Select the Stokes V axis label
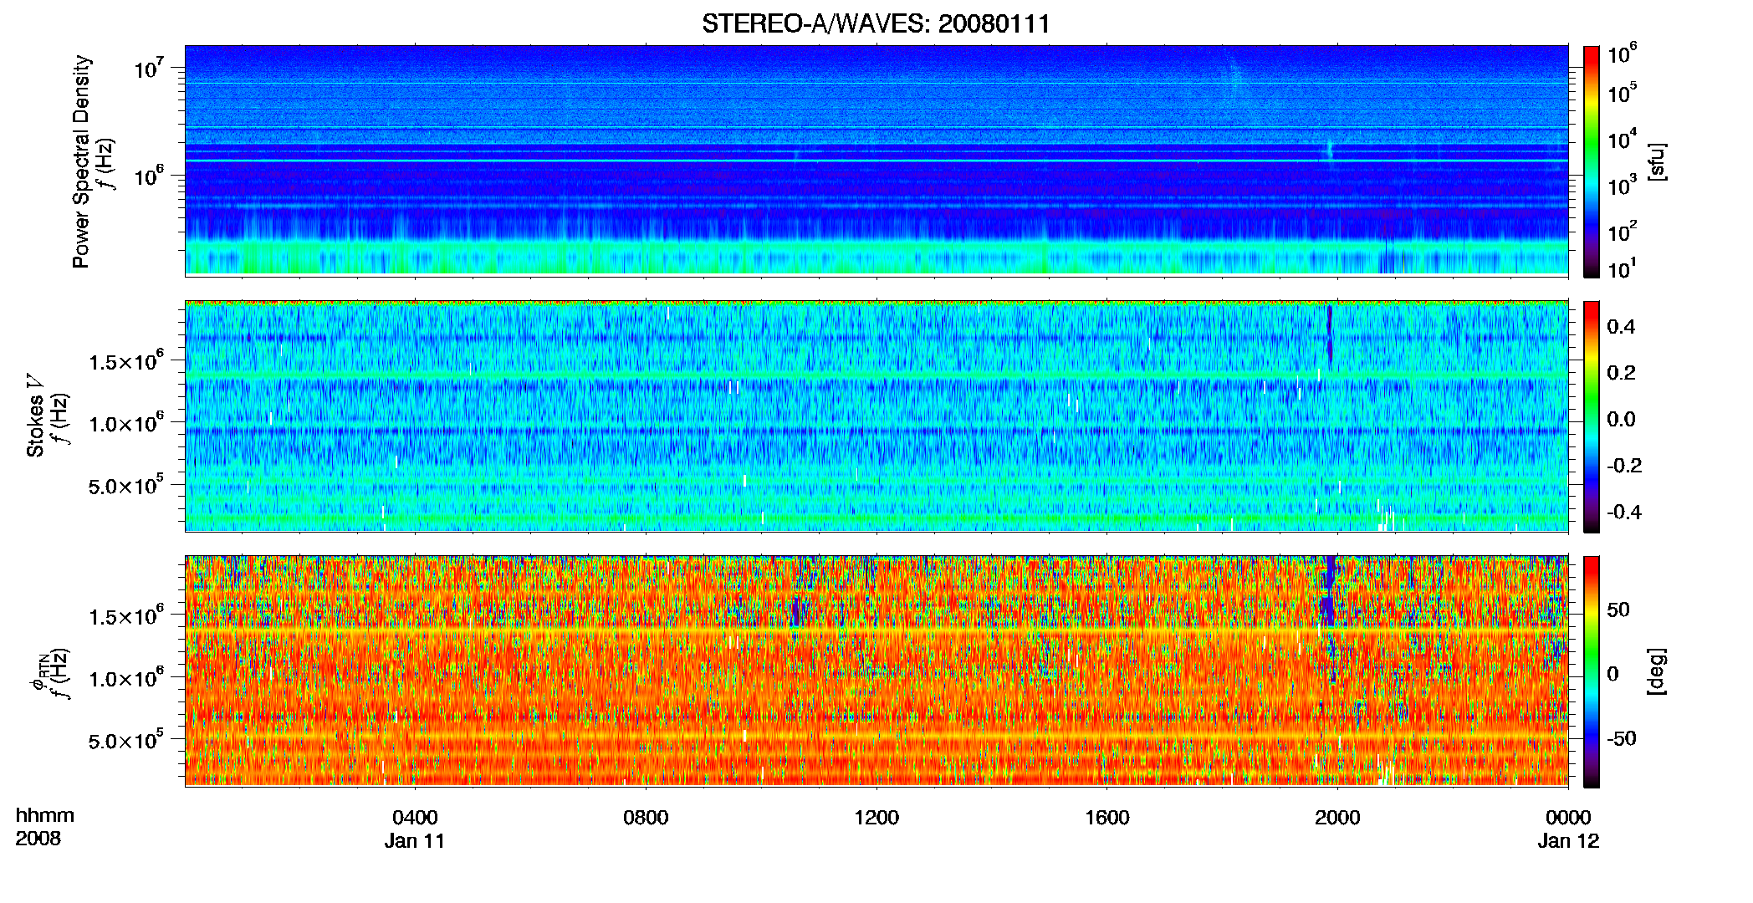Image resolution: width=1753 pixels, height=903 pixels. (x=35, y=416)
